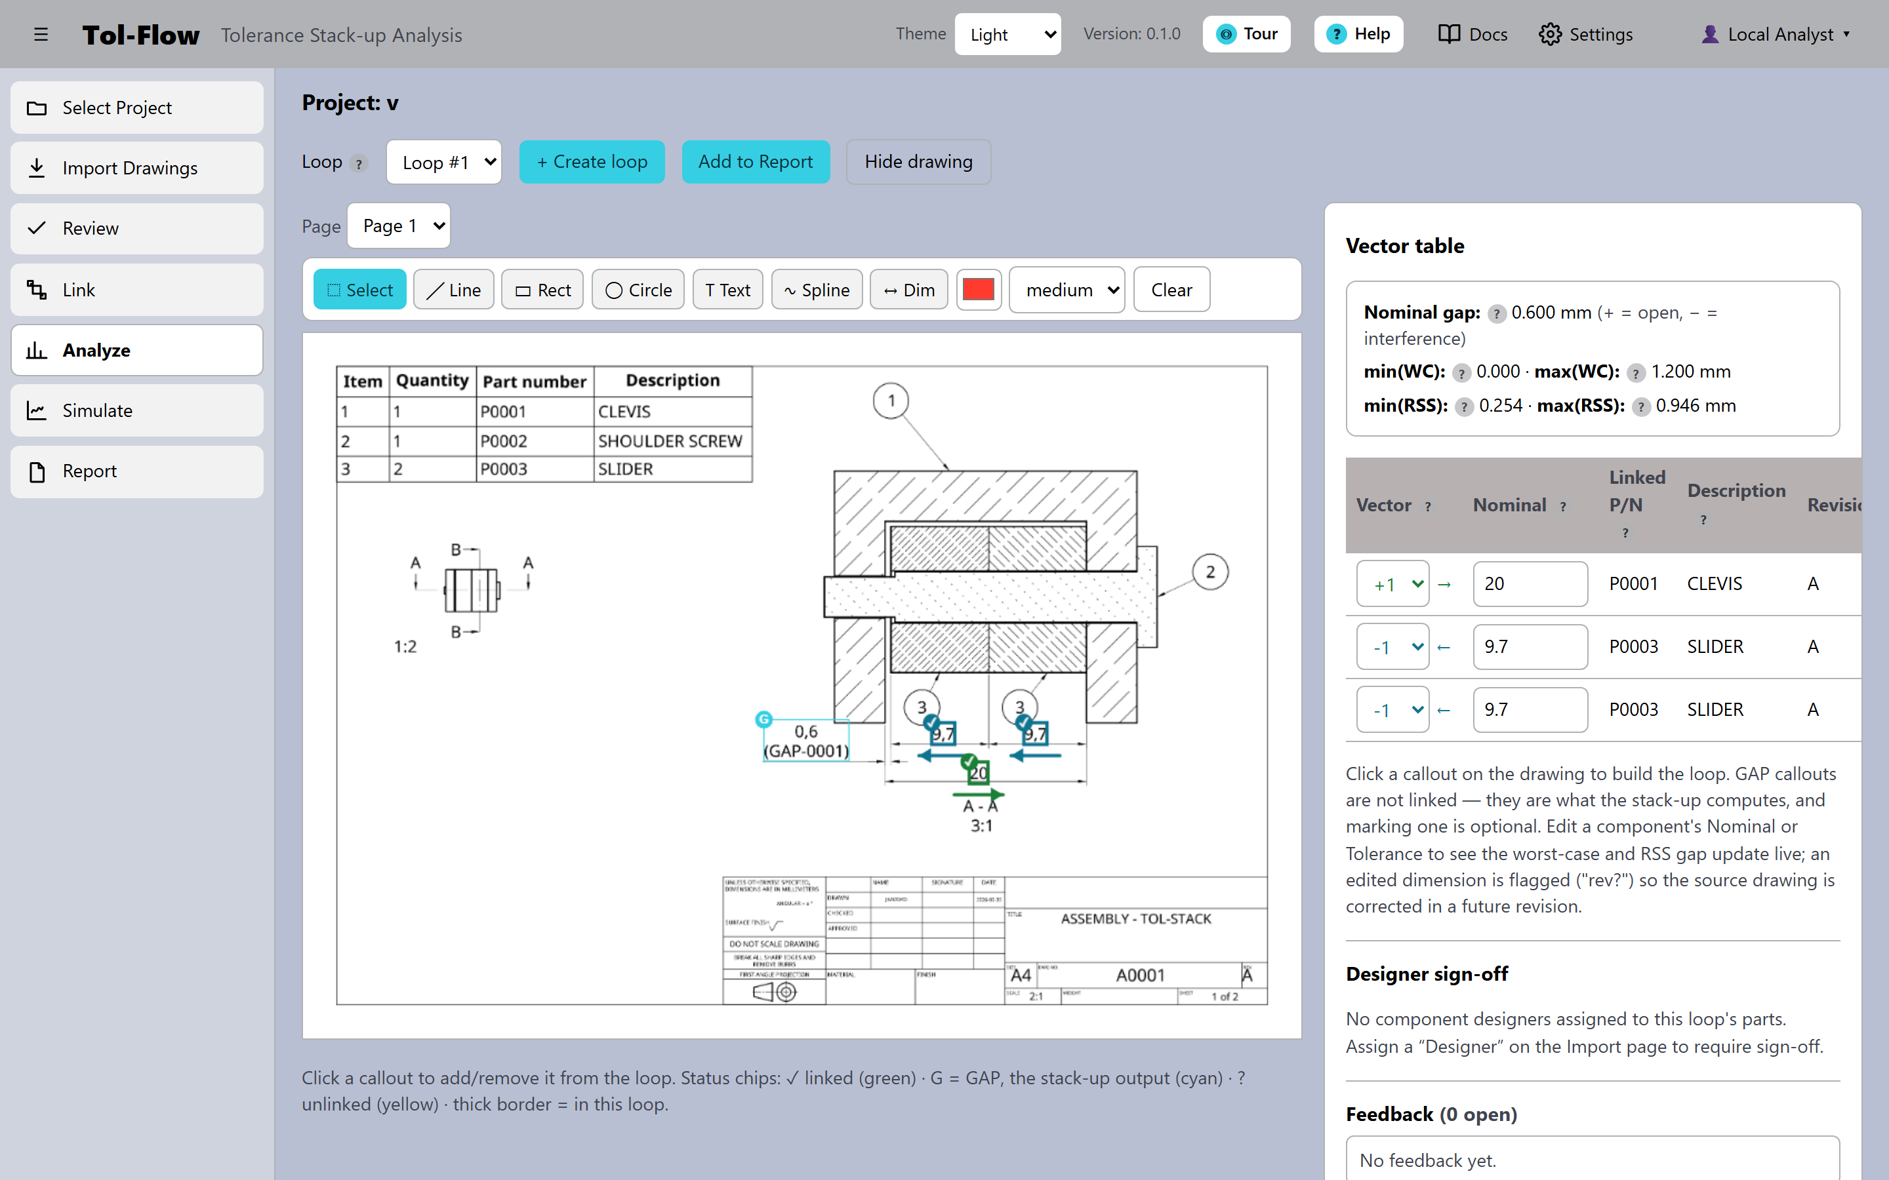Choose the Circle drawing tool
Viewport: 1889px width, 1180px height.
click(x=638, y=290)
